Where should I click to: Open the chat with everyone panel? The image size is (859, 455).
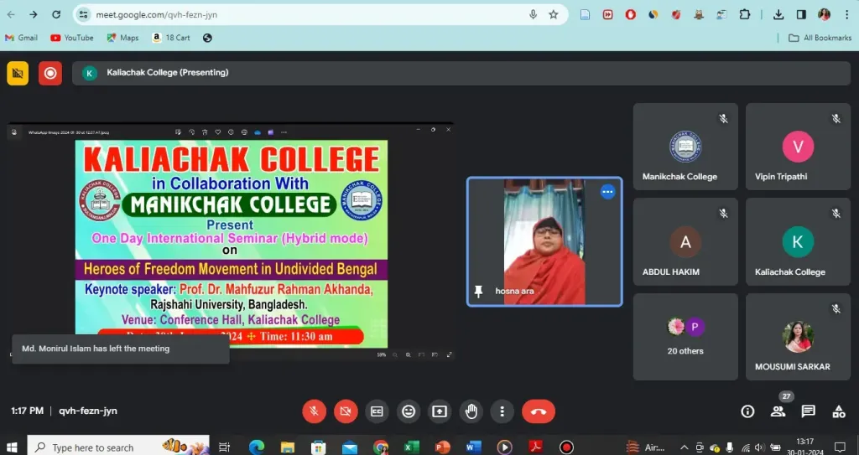pyautogui.click(x=808, y=411)
